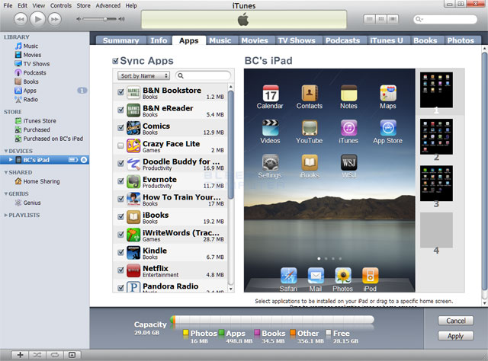Uncheck Kindle app checkbox
Image resolution: width=488 pixels, height=361 pixels.
pos(120,252)
